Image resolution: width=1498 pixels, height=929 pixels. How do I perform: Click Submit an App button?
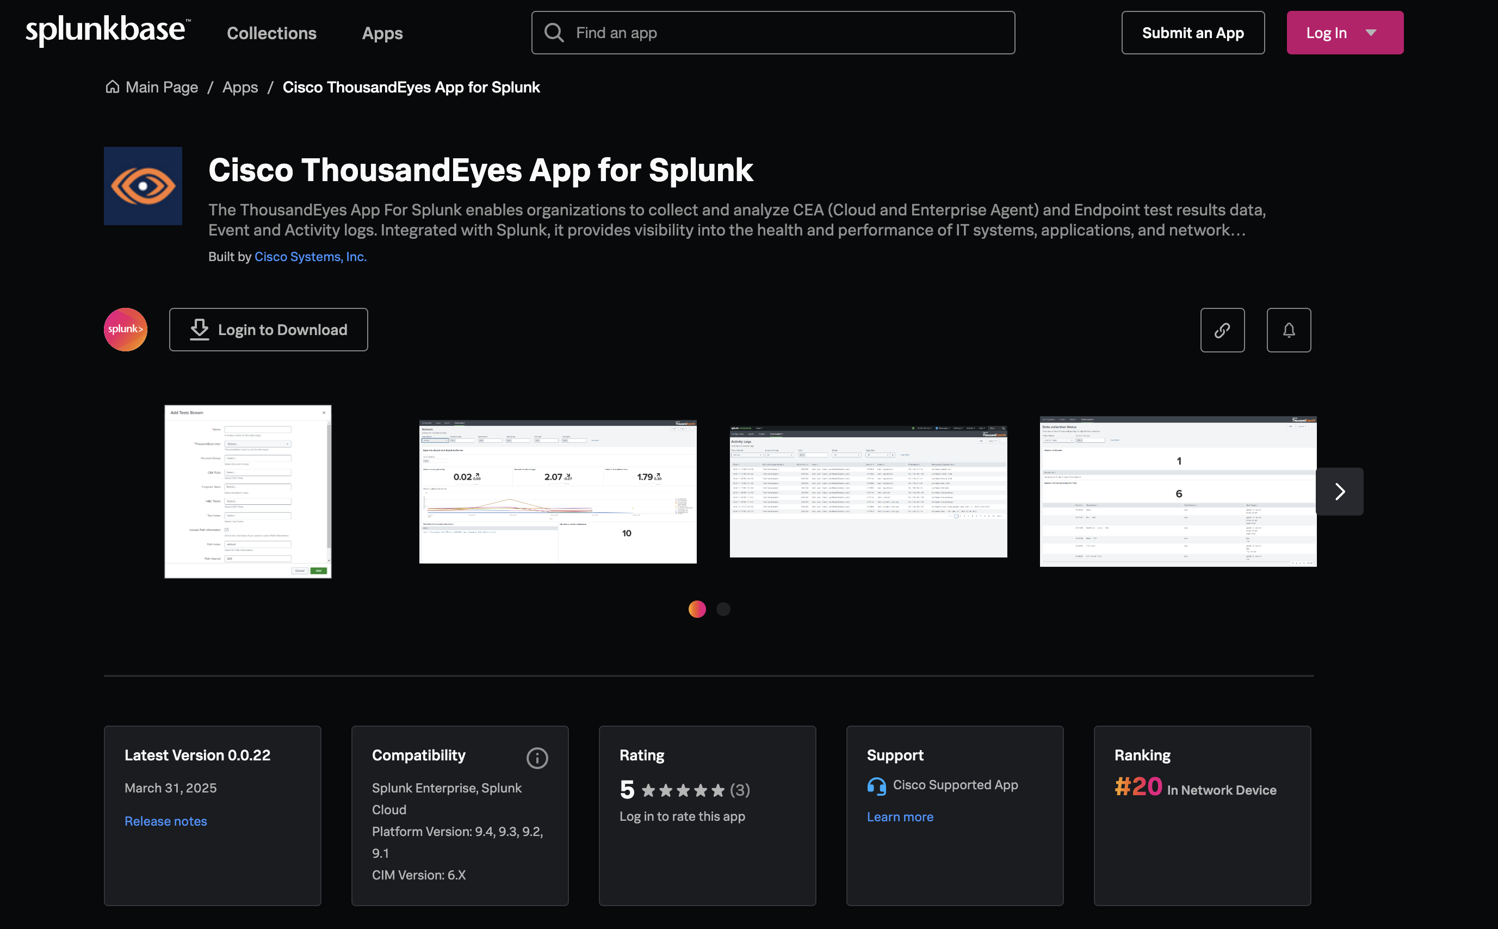(x=1193, y=33)
